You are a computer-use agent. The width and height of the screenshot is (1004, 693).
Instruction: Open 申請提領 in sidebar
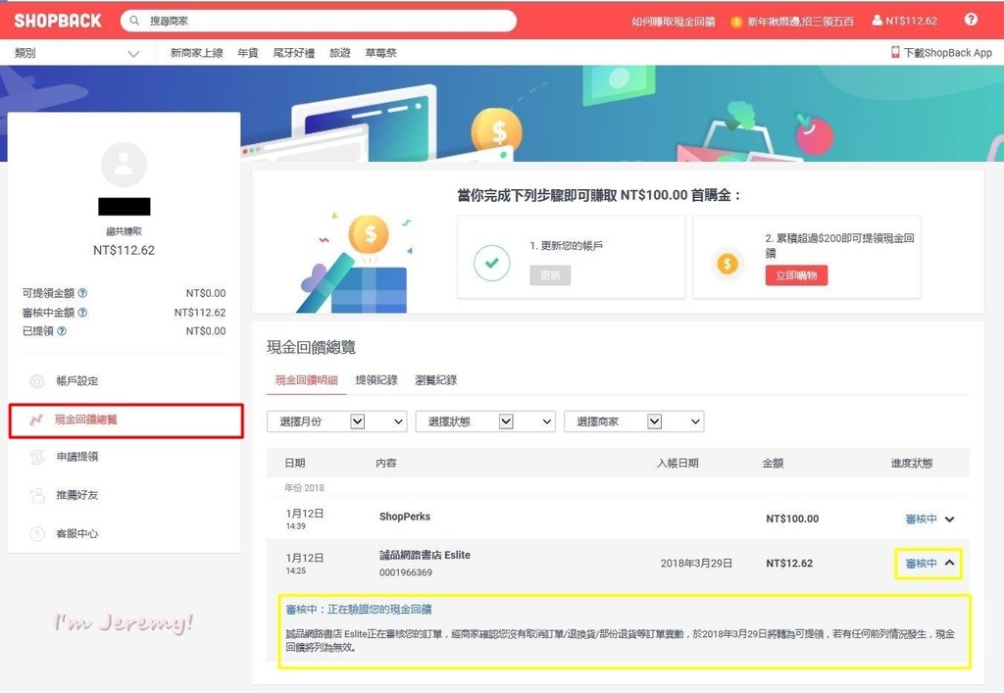[x=76, y=456]
